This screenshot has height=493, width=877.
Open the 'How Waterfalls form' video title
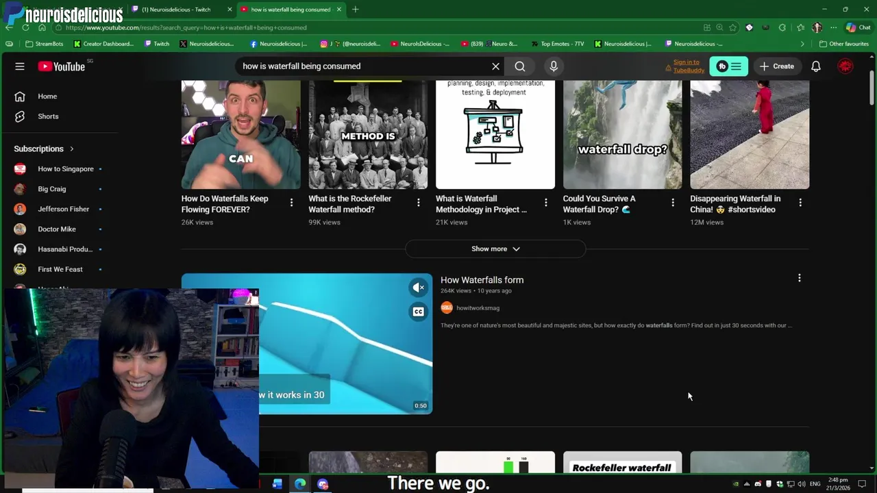tap(482, 280)
